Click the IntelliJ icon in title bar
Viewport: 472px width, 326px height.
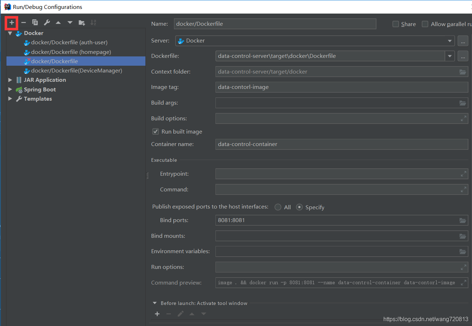[x=7, y=7]
